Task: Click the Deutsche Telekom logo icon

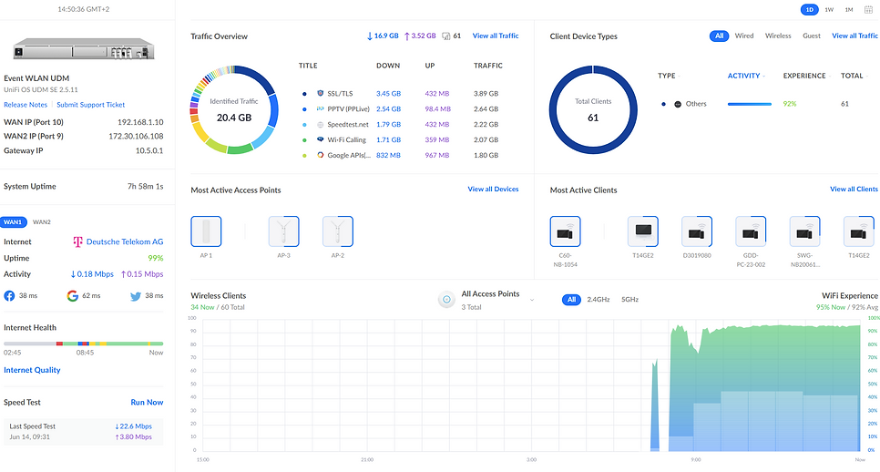Action: [x=77, y=241]
